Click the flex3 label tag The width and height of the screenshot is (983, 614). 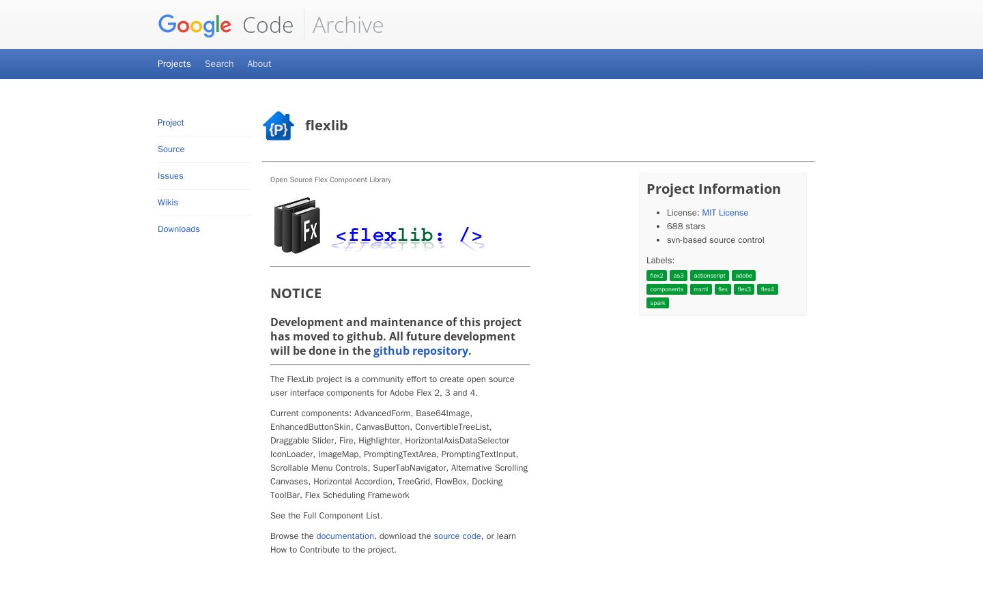coord(744,289)
